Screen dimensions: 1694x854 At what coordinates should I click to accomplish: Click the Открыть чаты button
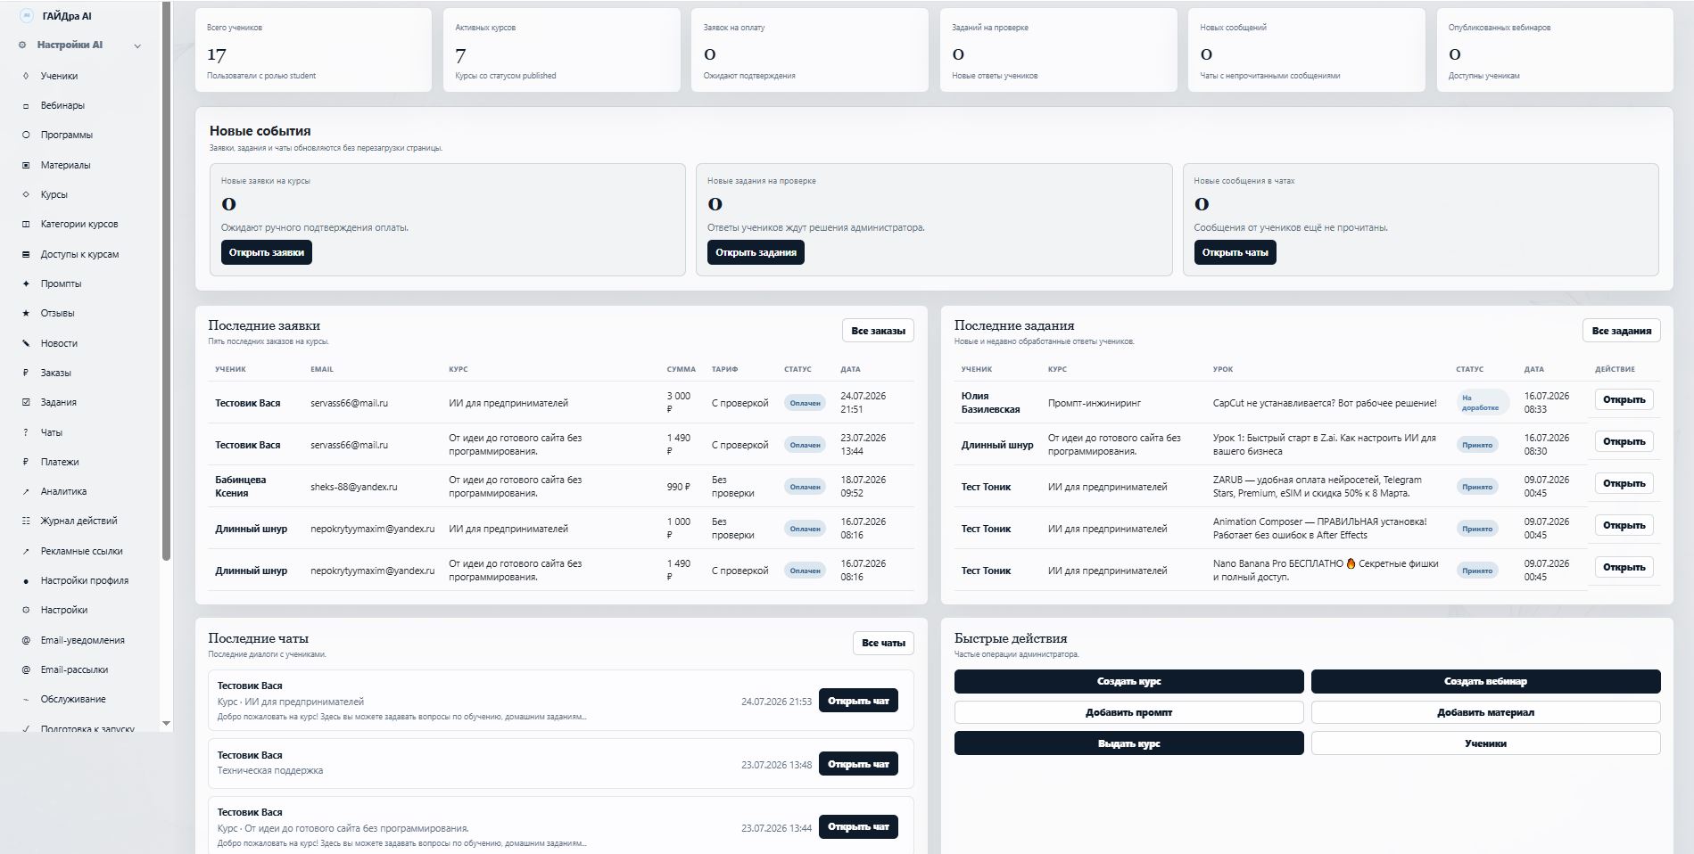click(x=1235, y=252)
